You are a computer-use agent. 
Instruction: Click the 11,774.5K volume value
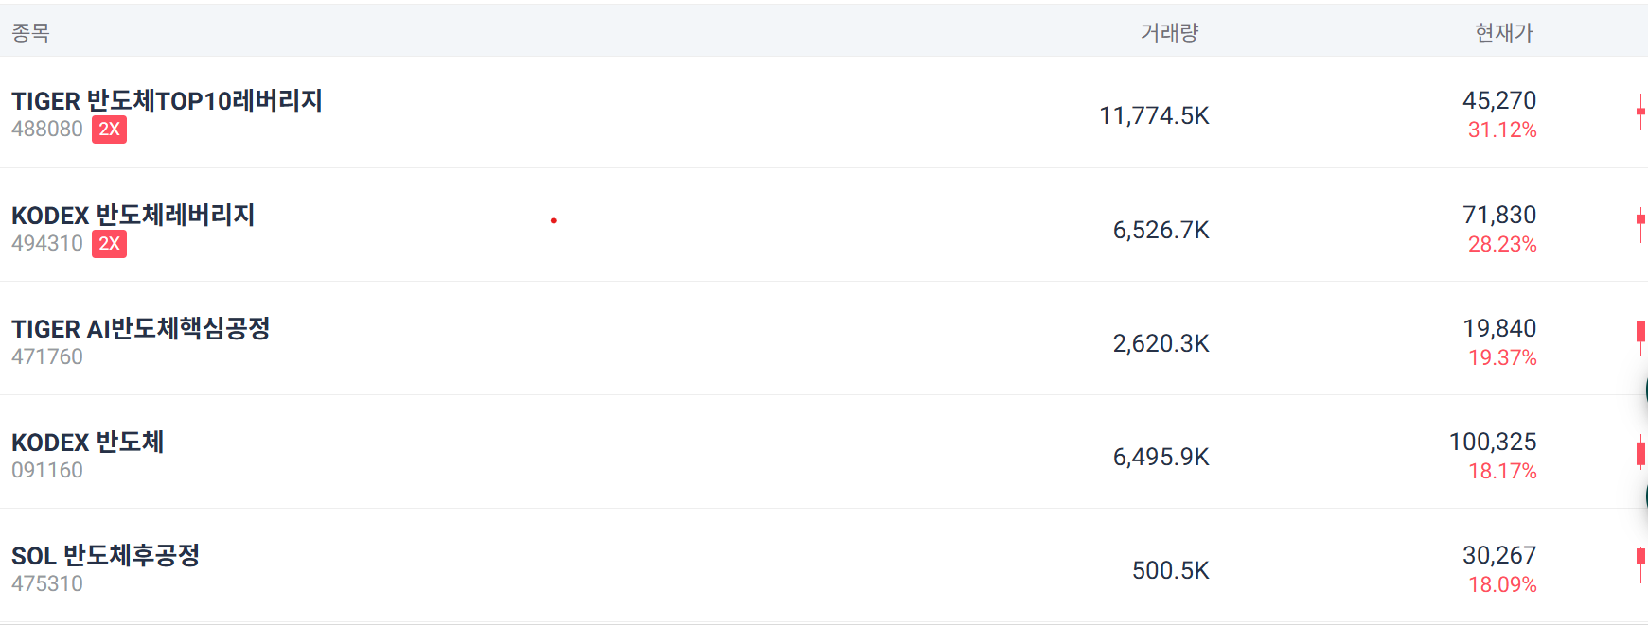click(1153, 114)
